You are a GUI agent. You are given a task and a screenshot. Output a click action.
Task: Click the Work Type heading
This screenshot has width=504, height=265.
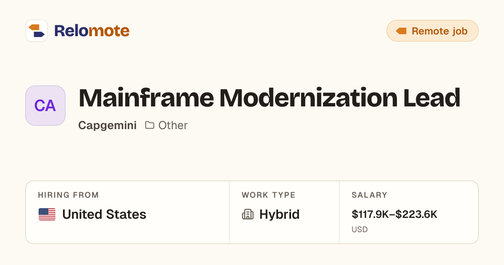pos(268,195)
